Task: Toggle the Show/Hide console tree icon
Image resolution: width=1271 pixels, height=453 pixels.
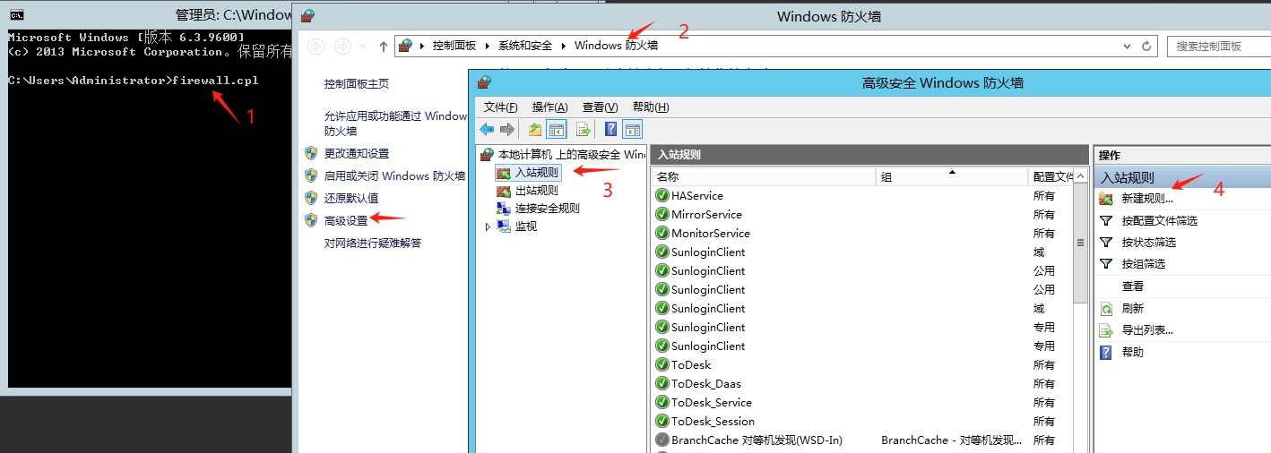Action: pyautogui.click(x=557, y=129)
